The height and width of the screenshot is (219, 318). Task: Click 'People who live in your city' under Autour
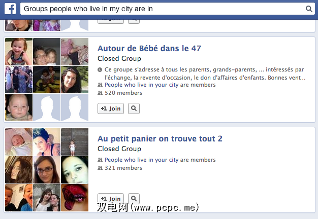point(141,85)
